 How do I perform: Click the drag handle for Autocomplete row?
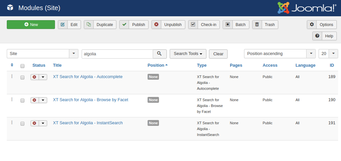[x=12, y=76]
